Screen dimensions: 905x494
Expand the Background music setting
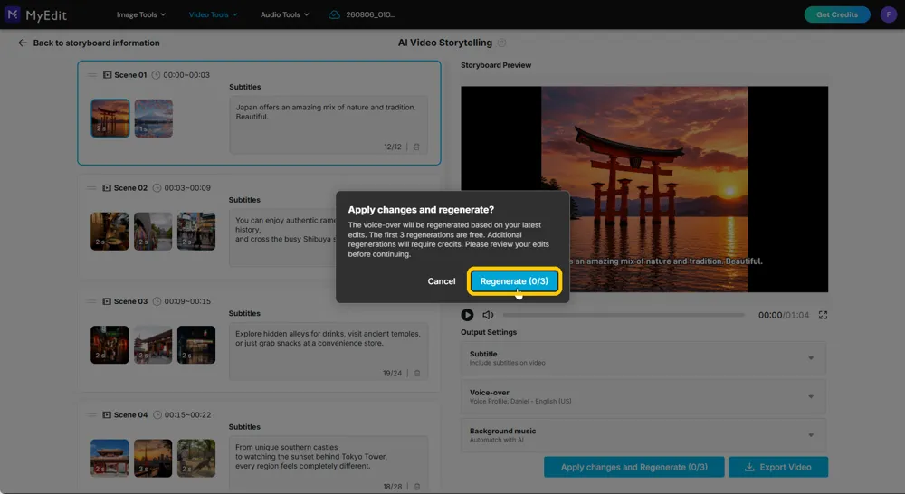click(x=643, y=435)
